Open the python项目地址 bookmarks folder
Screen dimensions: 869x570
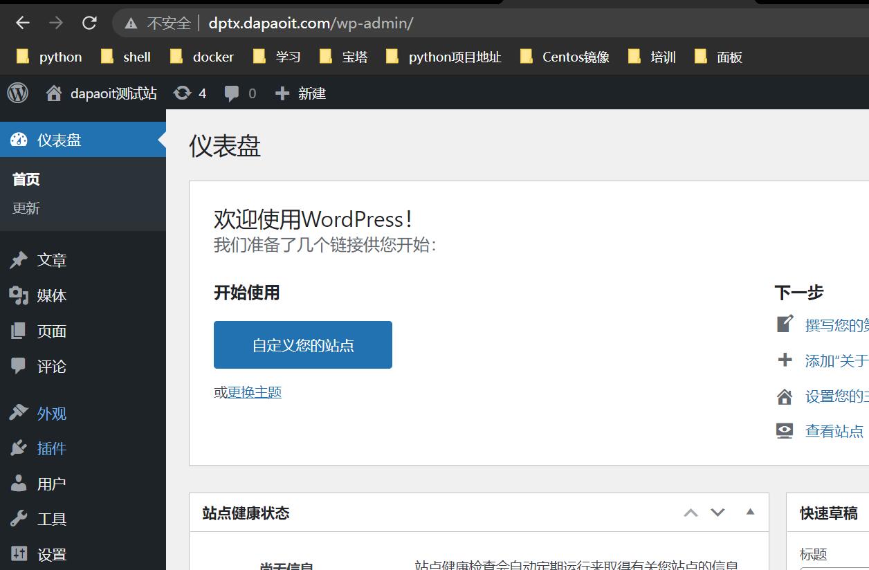point(443,57)
